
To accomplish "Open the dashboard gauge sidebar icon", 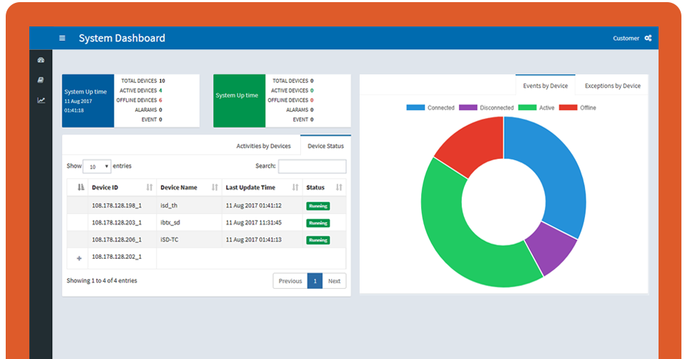I will pos(41,60).
